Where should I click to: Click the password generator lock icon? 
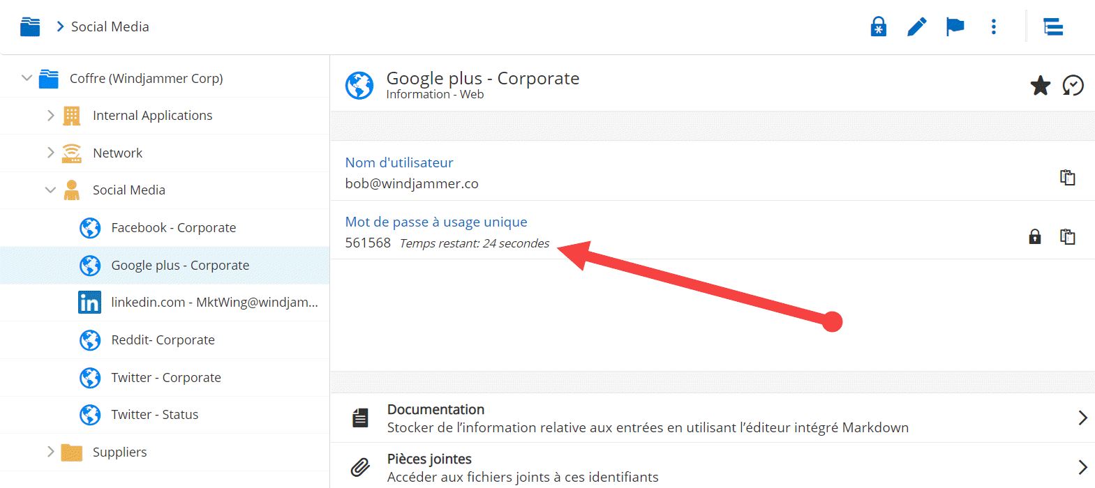point(878,27)
